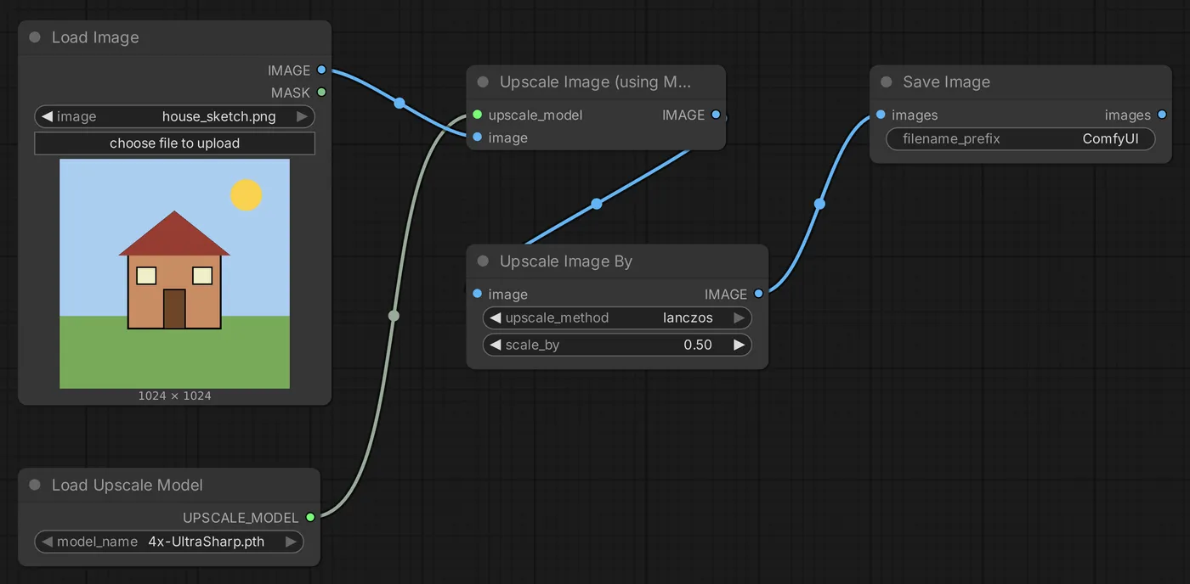The height and width of the screenshot is (584, 1190).
Task: Click the house sketch image preview
Action: [174, 273]
